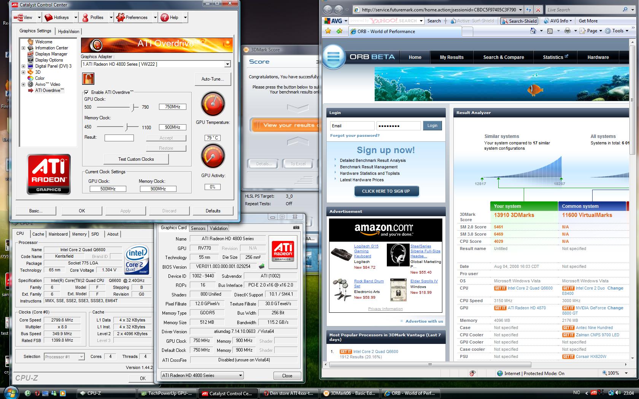The width and height of the screenshot is (639, 399).
Task: Open the Profiles menu in Catalyst toolbar
Action: tap(97, 17)
